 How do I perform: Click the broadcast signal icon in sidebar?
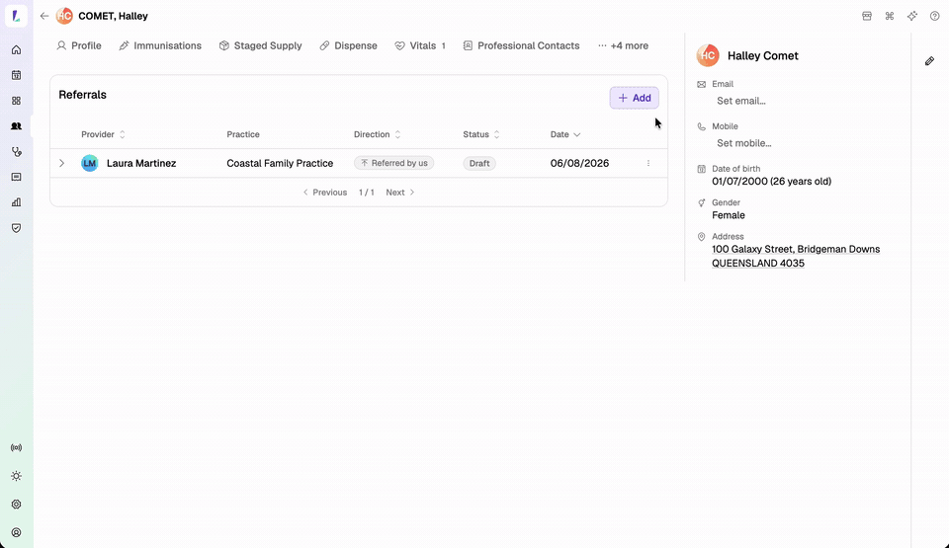pyautogui.click(x=17, y=447)
